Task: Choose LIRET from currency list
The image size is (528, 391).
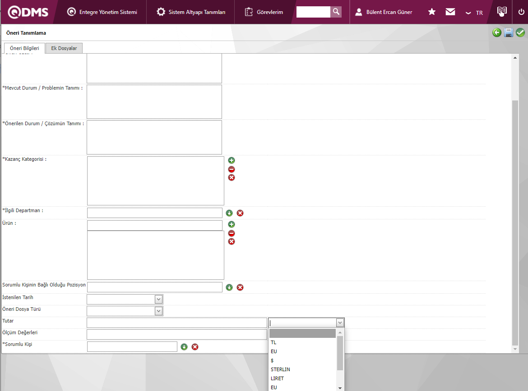Action: pyautogui.click(x=302, y=378)
